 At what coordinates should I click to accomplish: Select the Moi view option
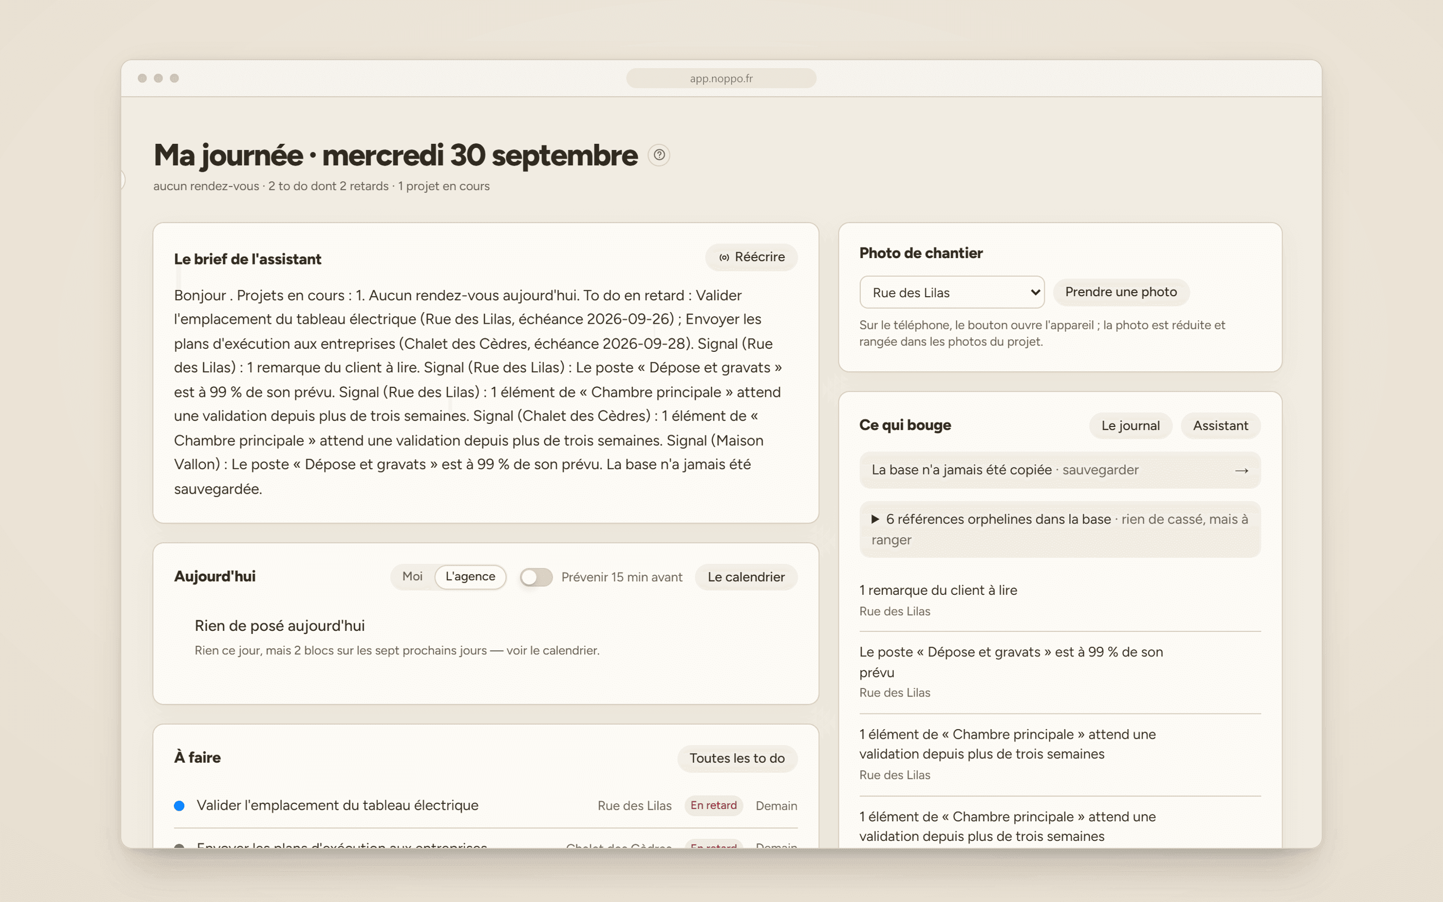tap(412, 576)
